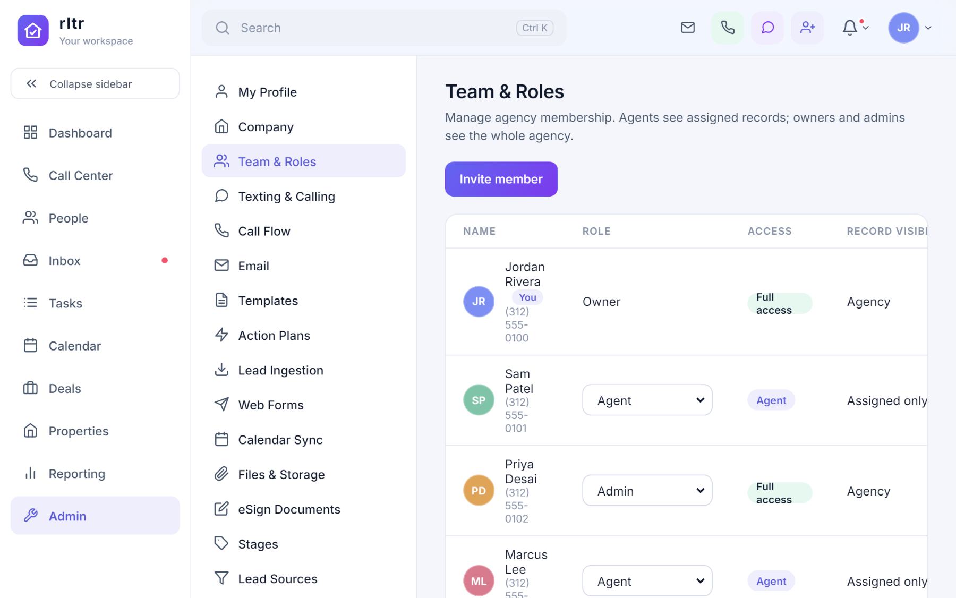Open Marcus Lee's role dropdown
This screenshot has width=956, height=598.
point(647,580)
